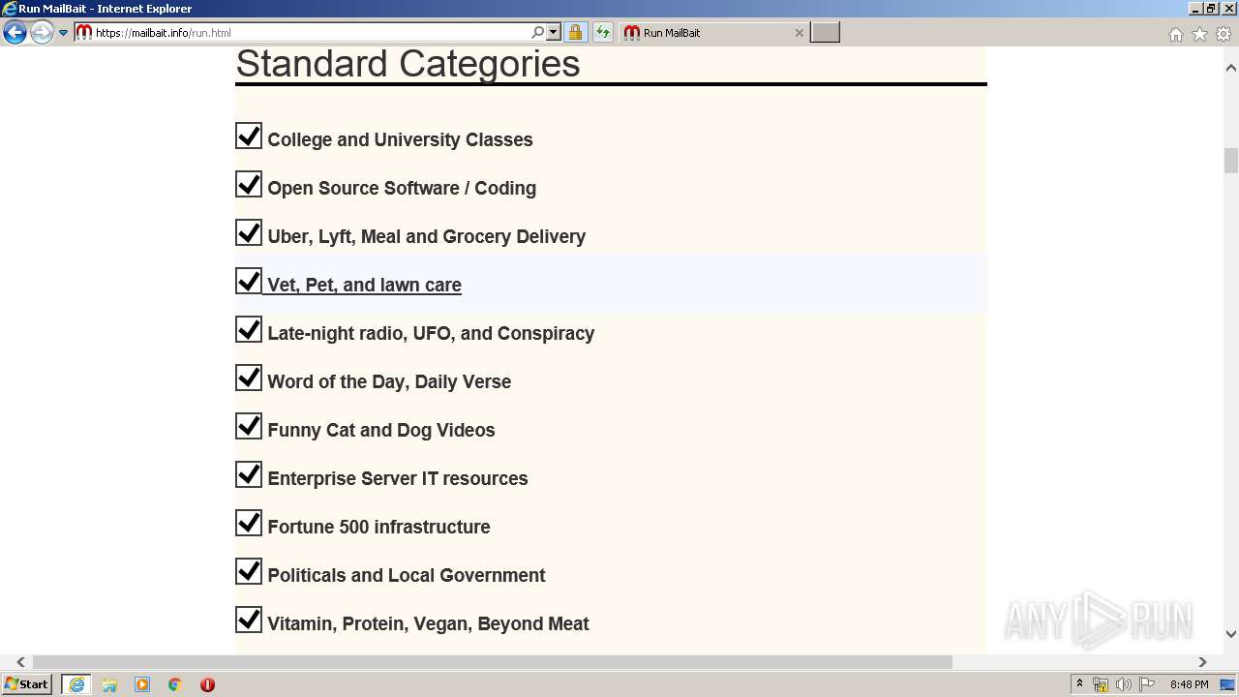
Task: Go back with the browser Back arrow
Action: (x=15, y=33)
